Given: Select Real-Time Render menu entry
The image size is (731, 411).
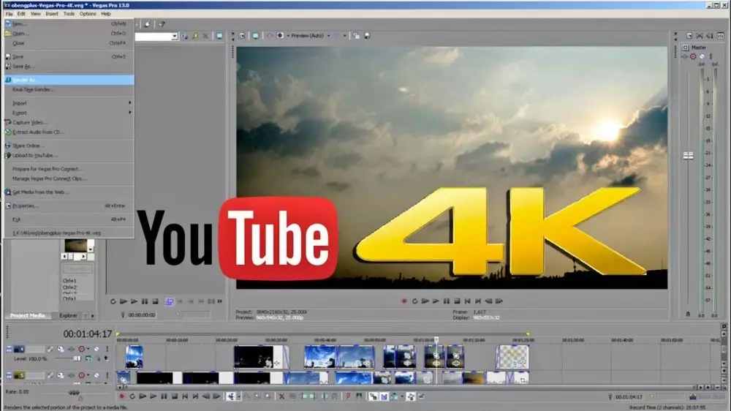Looking at the screenshot, I should click(x=69, y=89).
